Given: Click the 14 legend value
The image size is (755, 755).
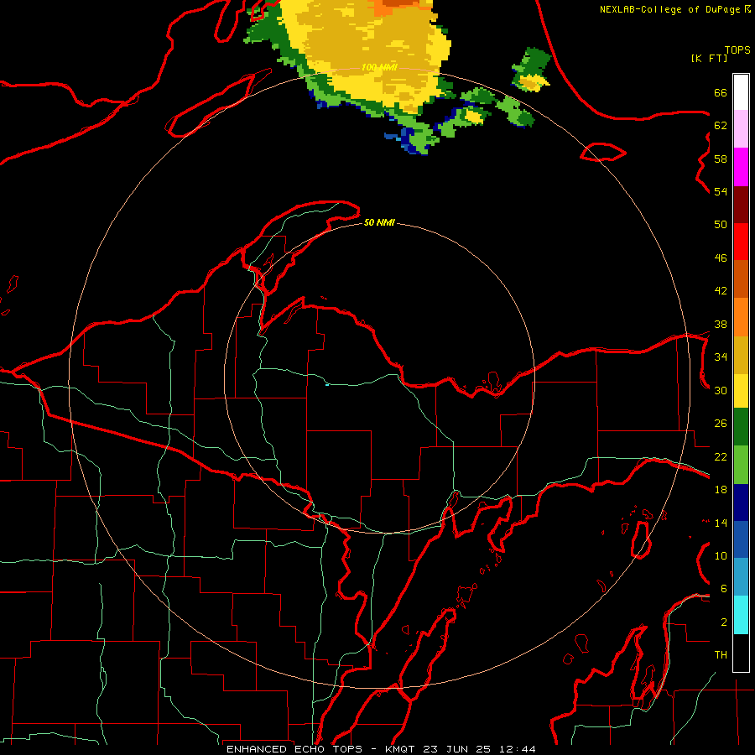Looking at the screenshot, I should pyautogui.click(x=721, y=523).
